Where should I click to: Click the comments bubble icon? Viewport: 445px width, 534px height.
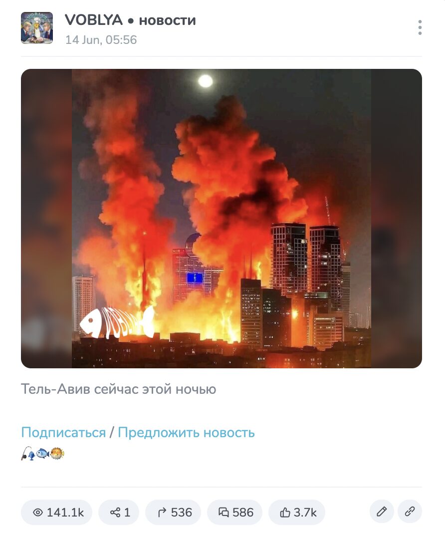click(223, 512)
